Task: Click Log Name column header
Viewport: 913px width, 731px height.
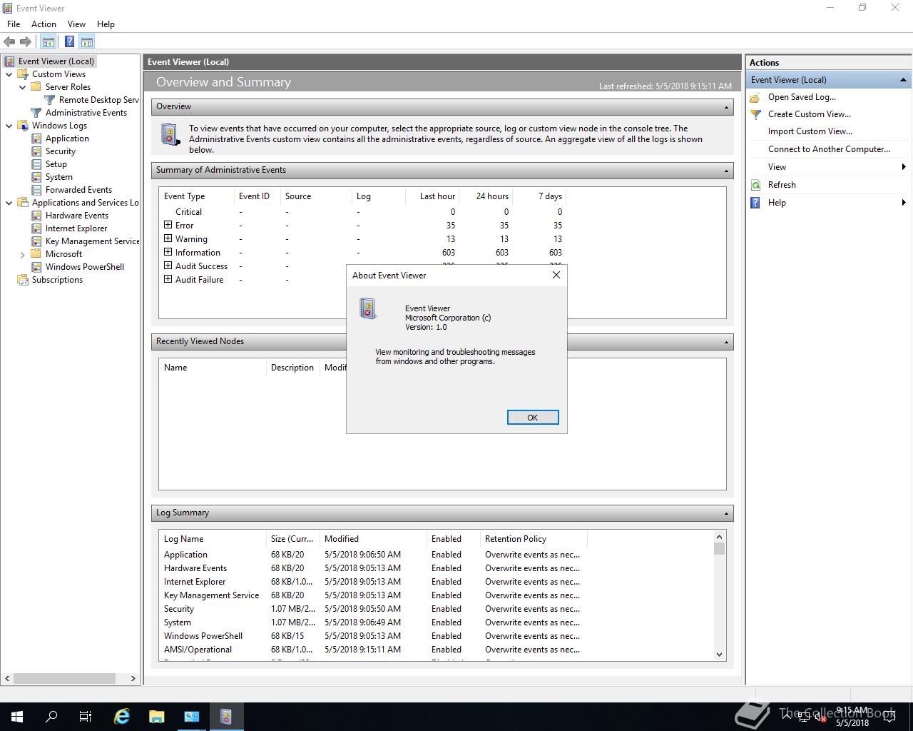Action: coord(212,539)
